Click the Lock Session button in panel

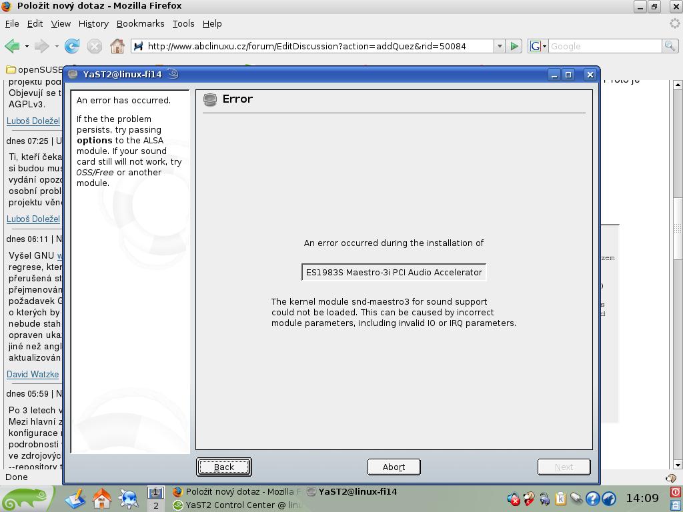click(676, 505)
